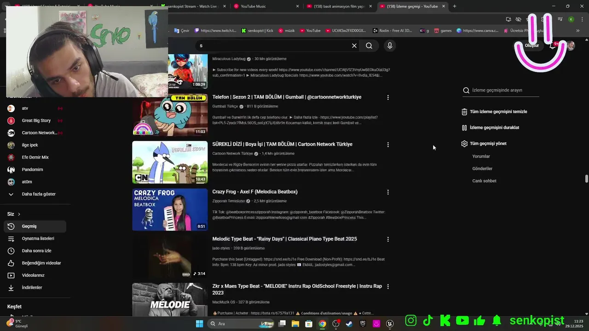Expand subscriptions with Daha fazla göster
Image resolution: width=589 pixels, height=331 pixels.
click(x=35, y=194)
